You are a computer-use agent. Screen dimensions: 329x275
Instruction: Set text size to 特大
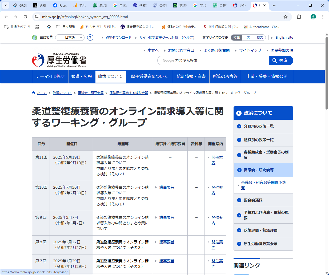pyautogui.click(x=260, y=38)
